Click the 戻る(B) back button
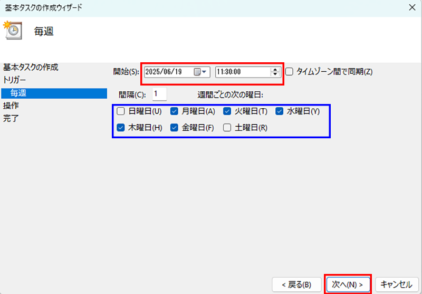The width and height of the screenshot is (422, 294). [296, 284]
